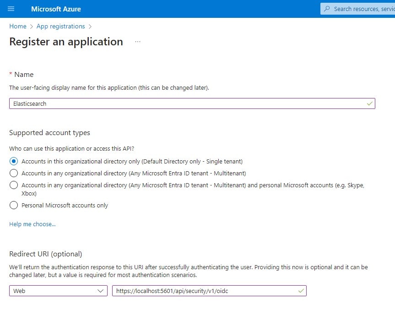Open the ellipsis more options
Viewport: 395px width, 315px height.
[x=138, y=42]
